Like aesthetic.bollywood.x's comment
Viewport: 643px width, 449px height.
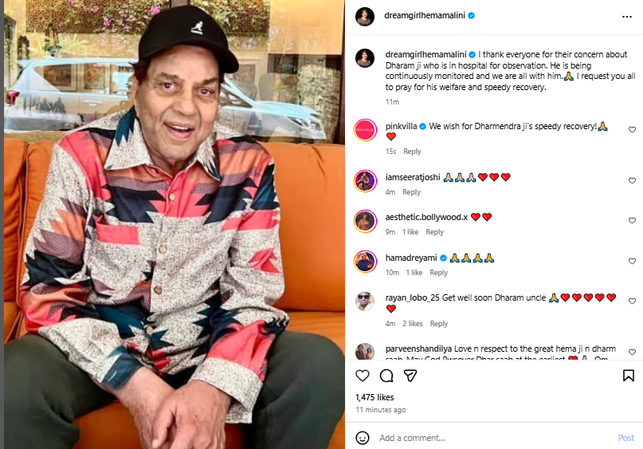pyautogui.click(x=632, y=221)
